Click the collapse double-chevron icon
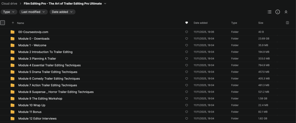Screen dimensions: 296x123 click(x=286, y=12)
